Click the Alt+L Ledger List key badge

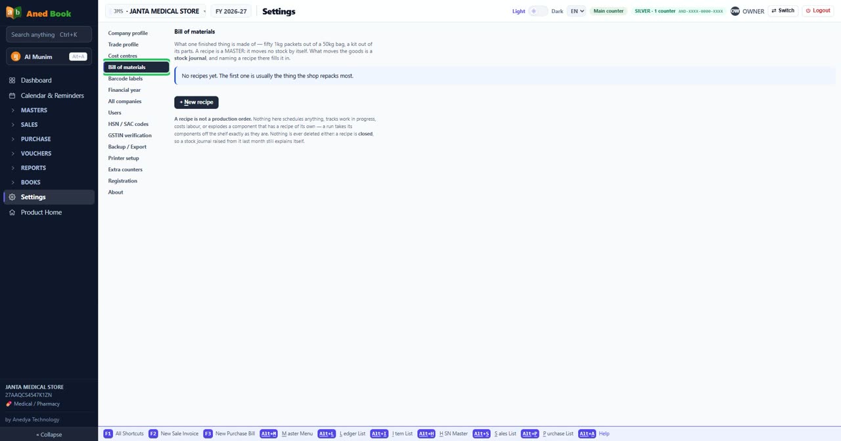click(x=327, y=434)
